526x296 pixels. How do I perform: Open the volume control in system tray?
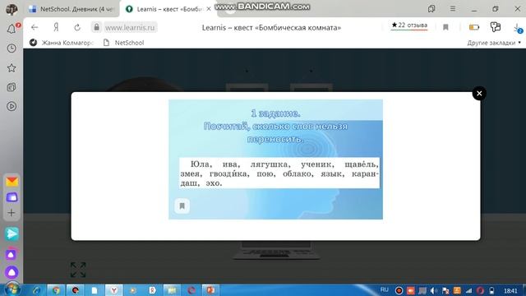[x=433, y=290]
